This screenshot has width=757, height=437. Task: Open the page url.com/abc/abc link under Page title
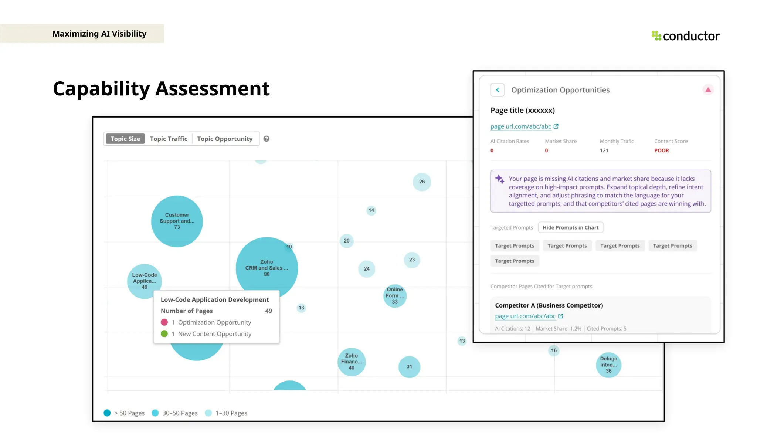pos(520,126)
